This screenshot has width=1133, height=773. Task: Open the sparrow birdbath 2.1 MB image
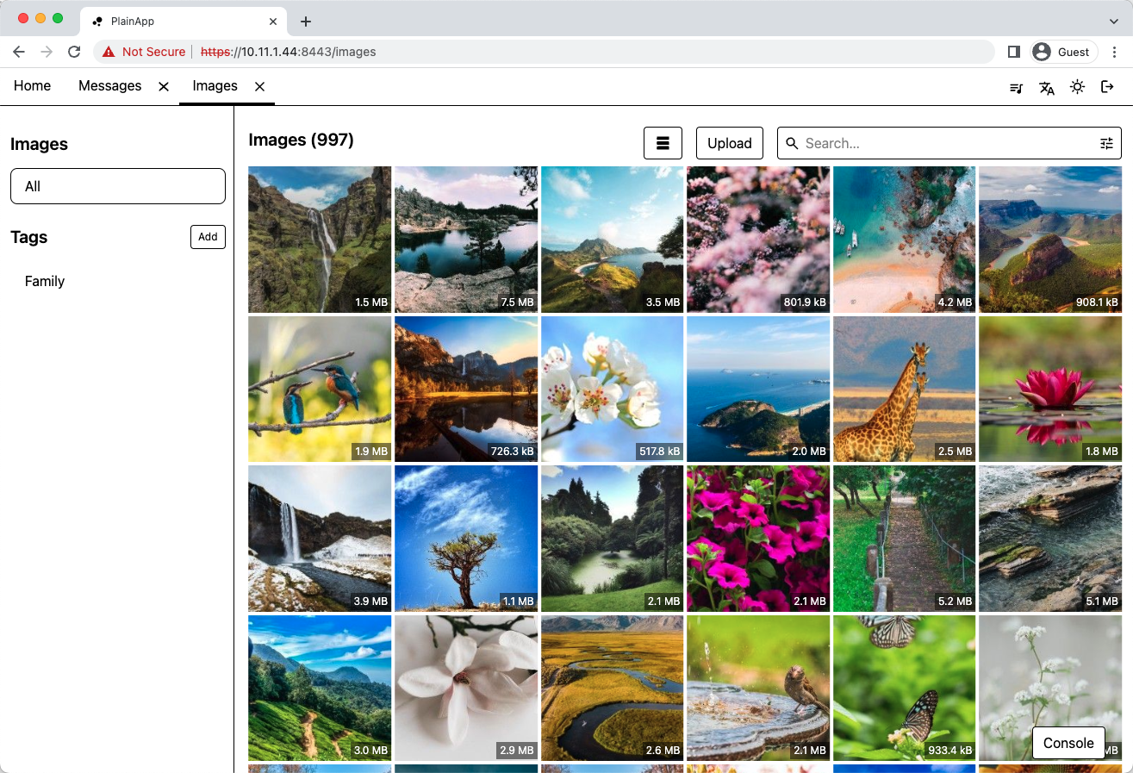point(758,688)
